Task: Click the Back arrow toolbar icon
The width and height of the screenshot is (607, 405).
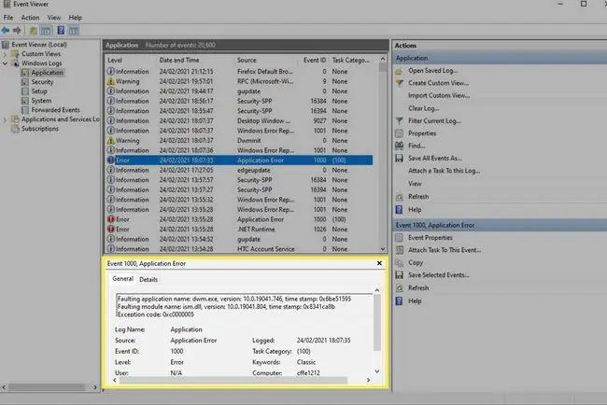Action: point(6,30)
